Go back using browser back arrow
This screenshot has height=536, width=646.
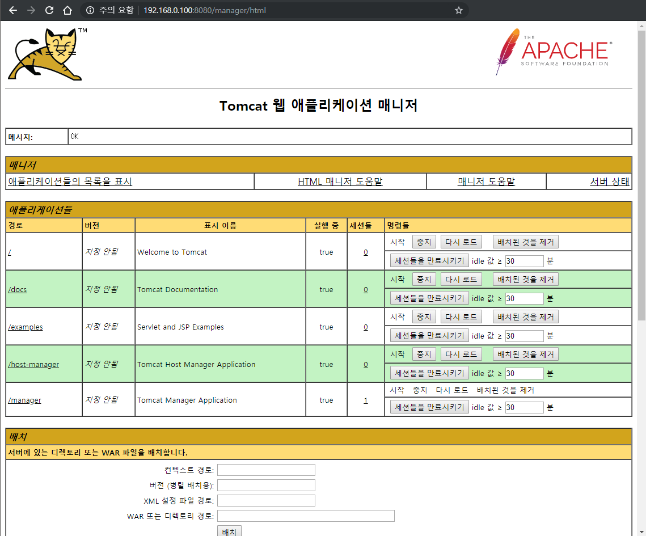tap(13, 10)
